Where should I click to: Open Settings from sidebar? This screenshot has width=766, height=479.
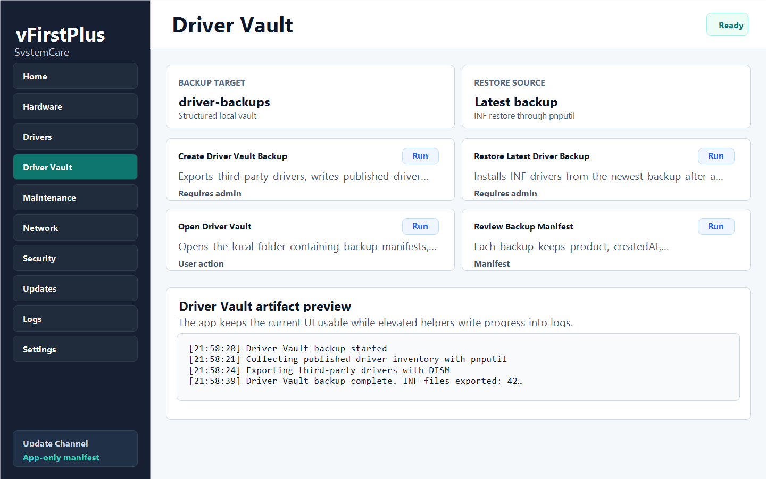75,349
